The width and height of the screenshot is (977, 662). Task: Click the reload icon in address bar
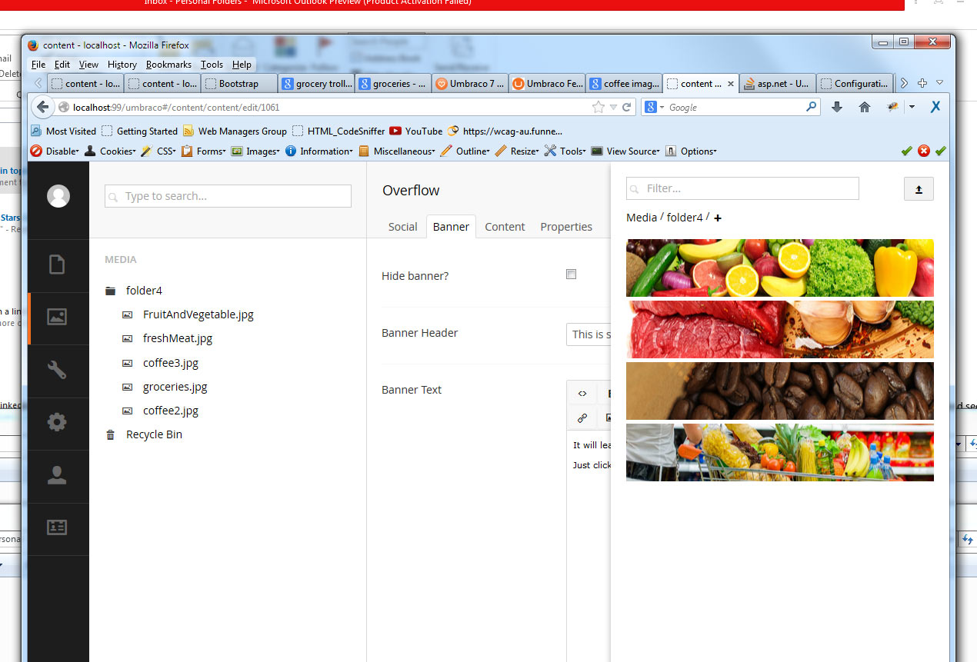click(x=627, y=108)
